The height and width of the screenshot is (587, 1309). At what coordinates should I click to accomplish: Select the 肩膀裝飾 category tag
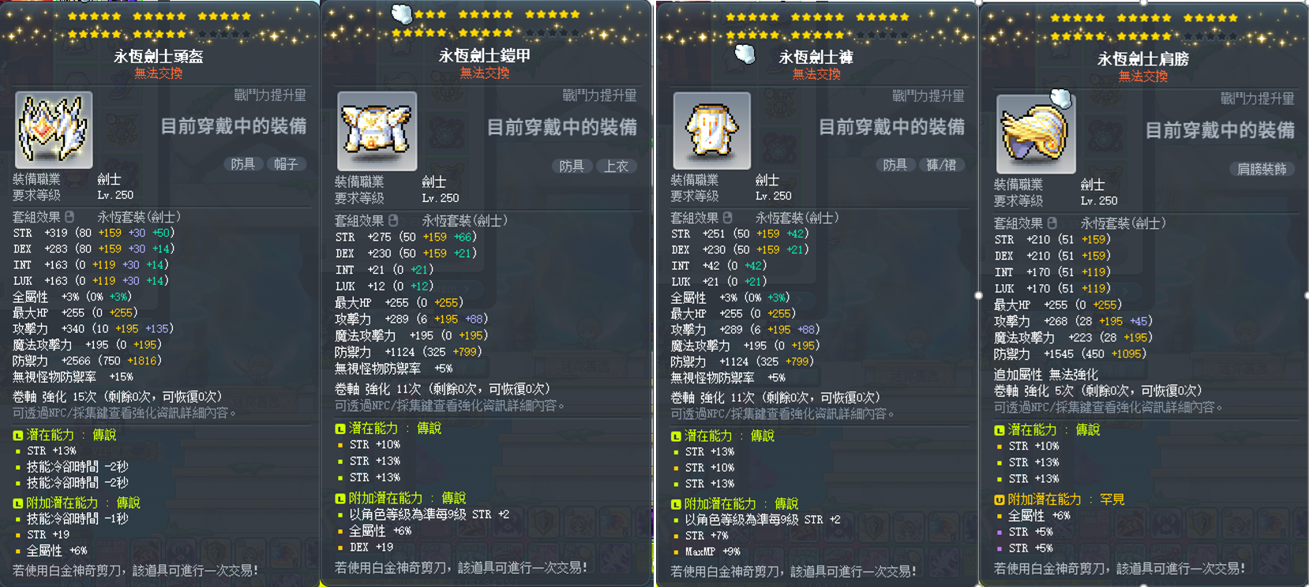click(x=1262, y=169)
